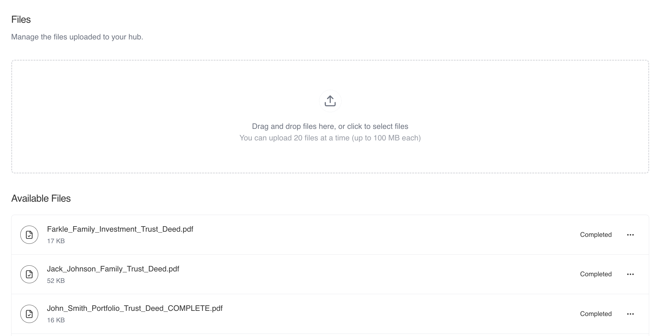Click the Jack_Johnson_Family_Trust_Deed.pdf file icon

tap(29, 274)
